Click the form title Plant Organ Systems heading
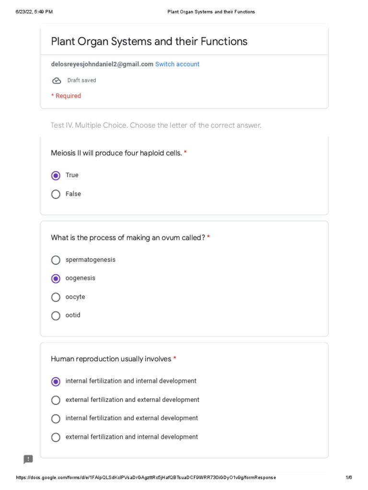 click(x=149, y=42)
